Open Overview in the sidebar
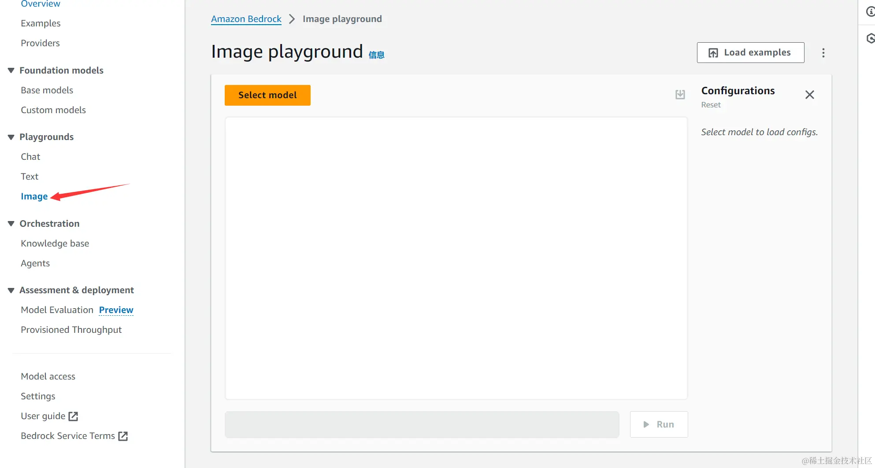Viewport: 875px width, 468px height. (41, 4)
